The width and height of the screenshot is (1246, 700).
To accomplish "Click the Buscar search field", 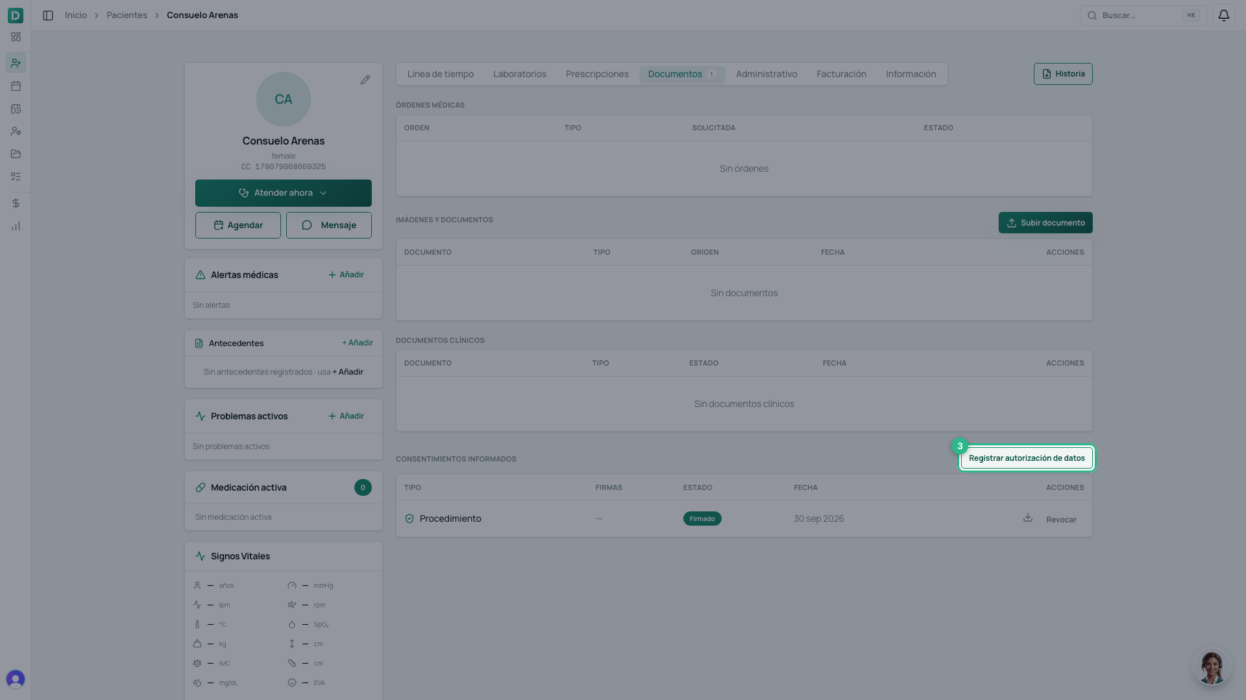I will pos(1143,16).
